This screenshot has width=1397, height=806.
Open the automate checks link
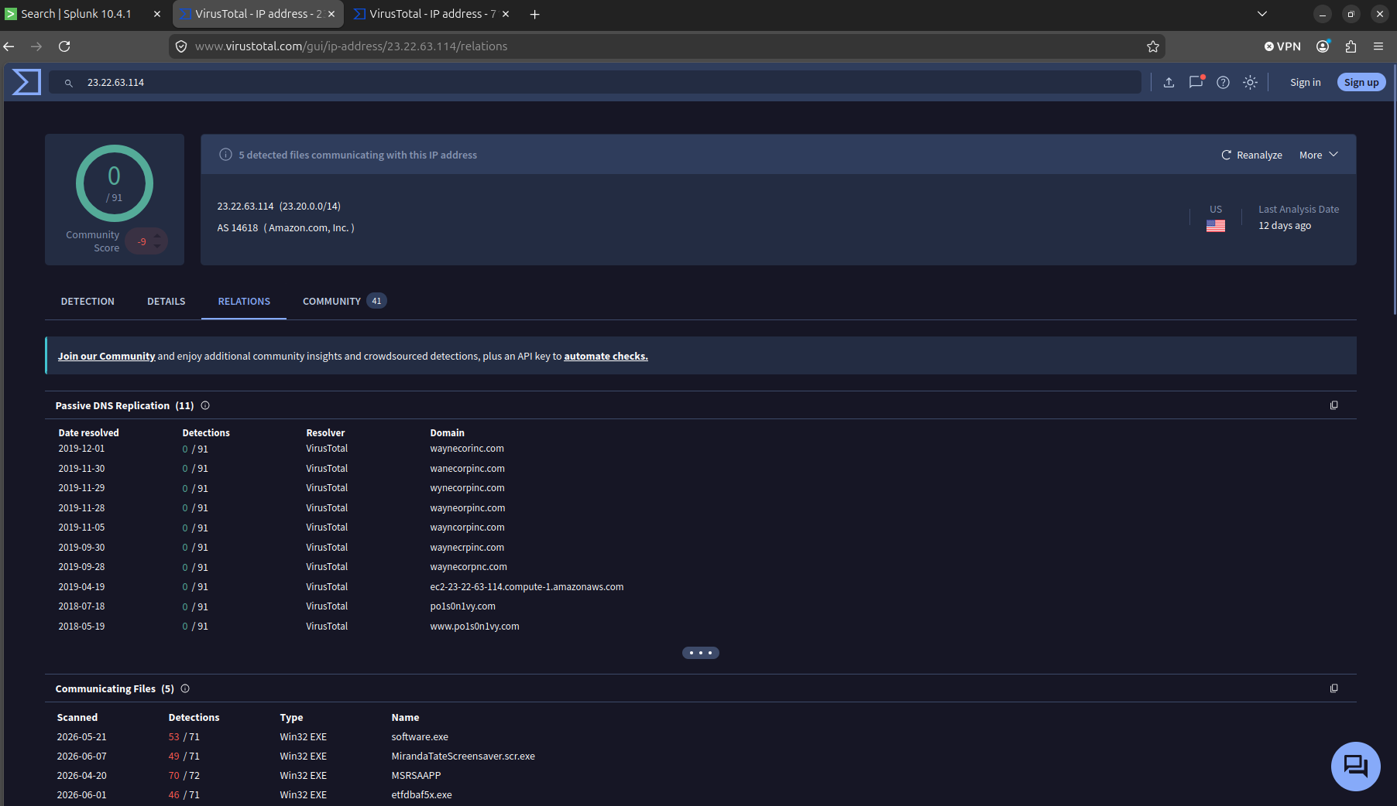tap(606, 356)
